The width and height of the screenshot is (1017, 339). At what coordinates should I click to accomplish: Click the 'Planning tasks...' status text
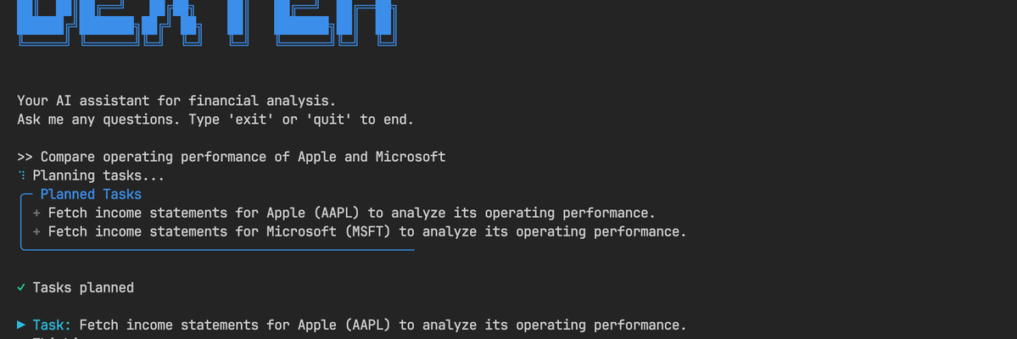click(x=98, y=175)
